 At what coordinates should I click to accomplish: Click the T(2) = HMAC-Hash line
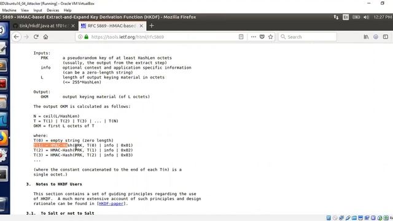(x=83, y=150)
